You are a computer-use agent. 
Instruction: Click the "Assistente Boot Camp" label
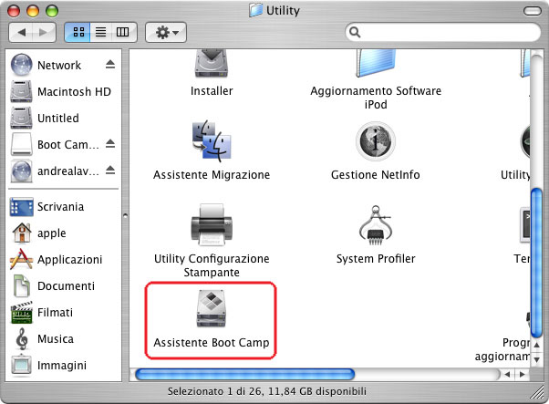[212, 342]
